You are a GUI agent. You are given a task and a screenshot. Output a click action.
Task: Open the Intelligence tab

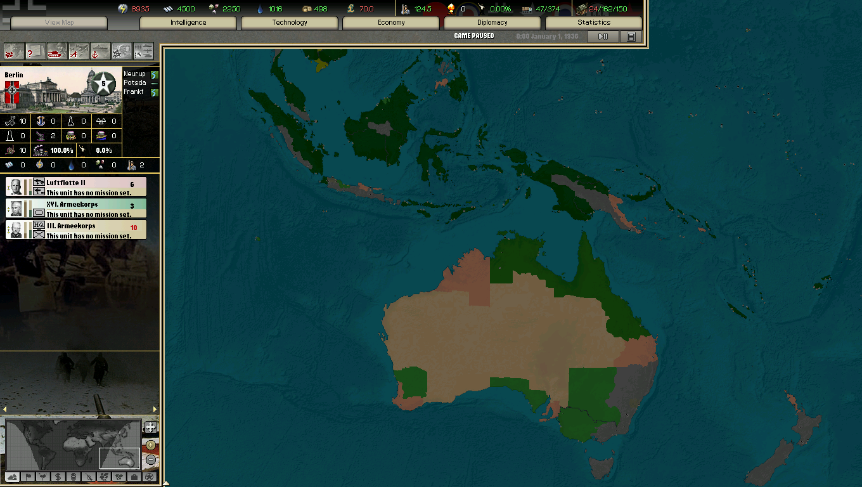tap(188, 23)
